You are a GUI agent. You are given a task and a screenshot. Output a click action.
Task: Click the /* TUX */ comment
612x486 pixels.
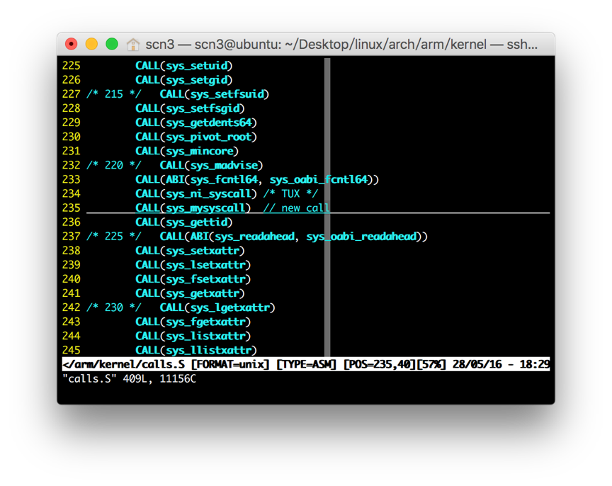pos(290,194)
